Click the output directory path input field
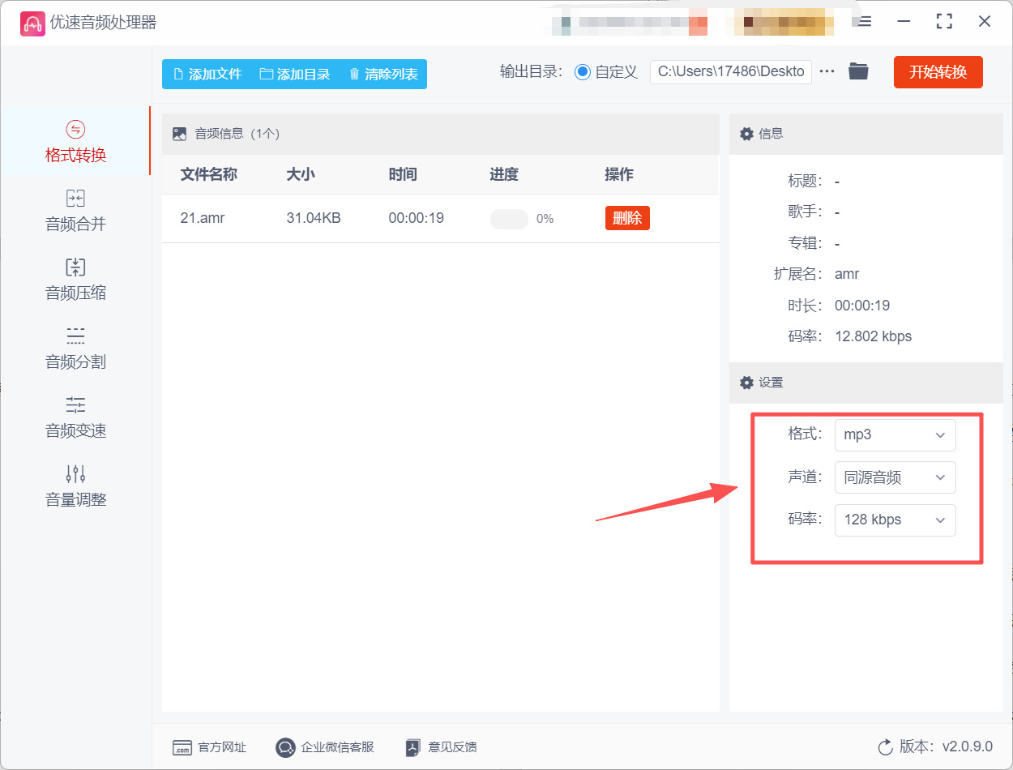1013x770 pixels. click(x=729, y=71)
